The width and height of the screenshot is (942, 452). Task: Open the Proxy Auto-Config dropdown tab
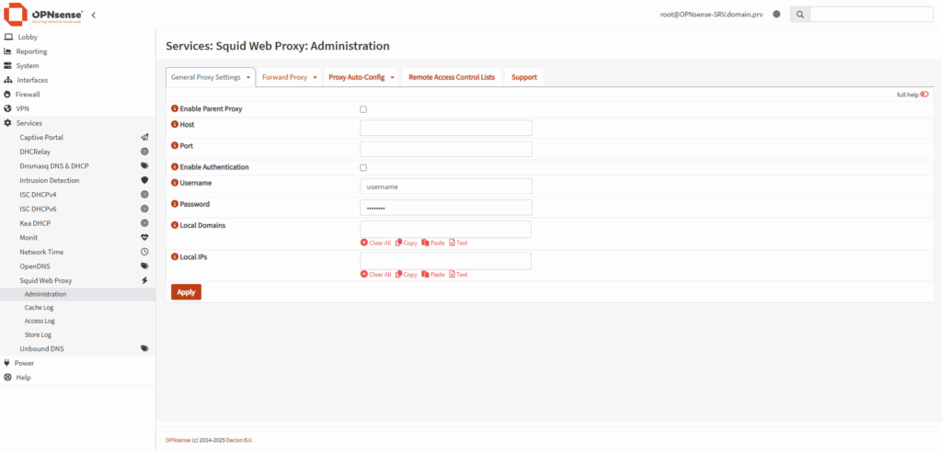coord(361,77)
